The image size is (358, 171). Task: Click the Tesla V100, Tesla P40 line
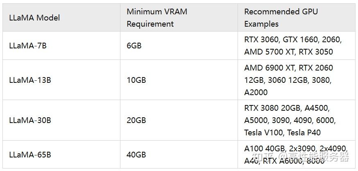(x=282, y=132)
